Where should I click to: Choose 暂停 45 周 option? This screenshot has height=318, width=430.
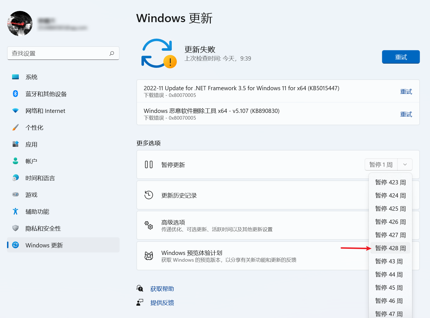(x=390, y=288)
